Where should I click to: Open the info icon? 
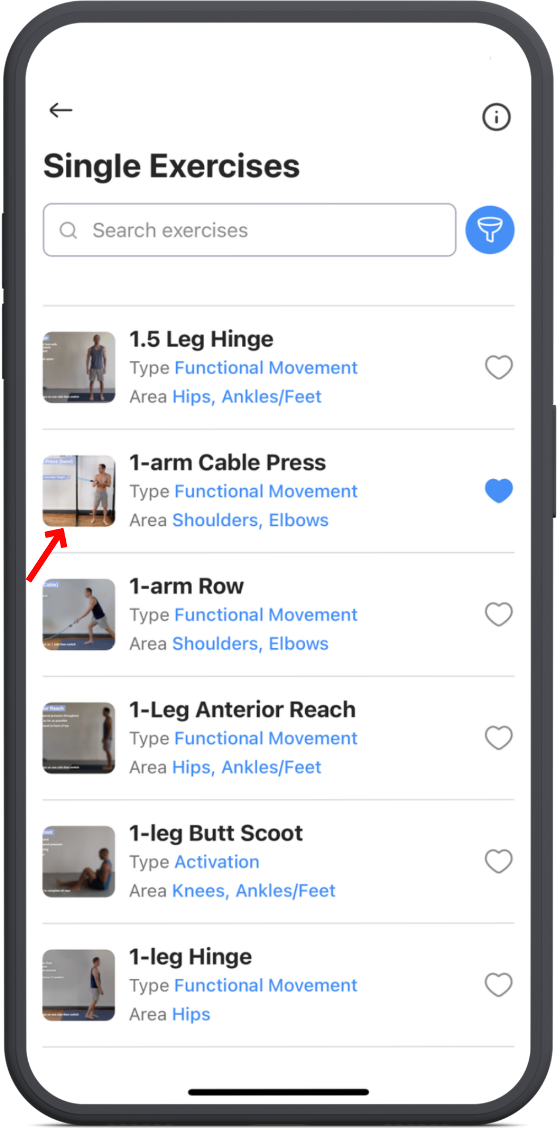(496, 117)
